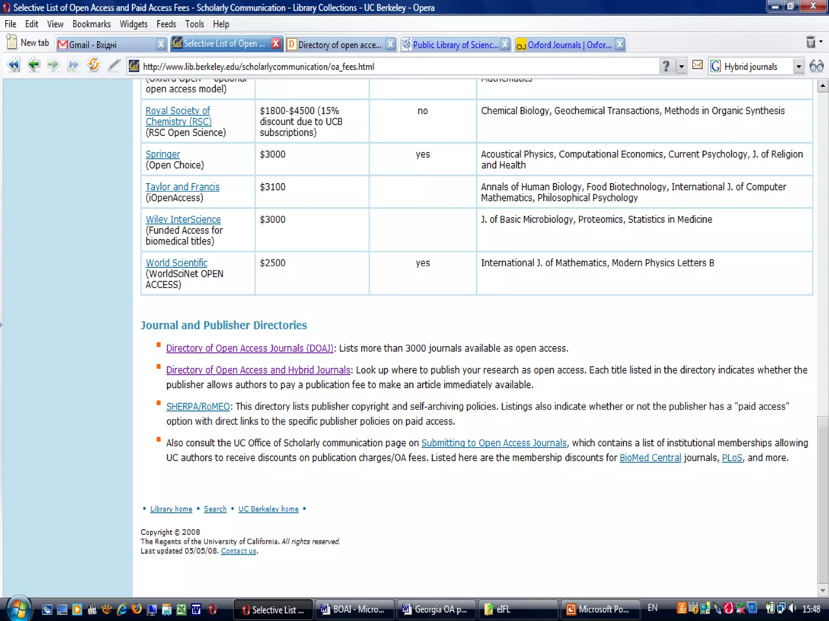The width and height of the screenshot is (829, 621).
Task: Click the Rewind navigation icon
Action: (13, 65)
